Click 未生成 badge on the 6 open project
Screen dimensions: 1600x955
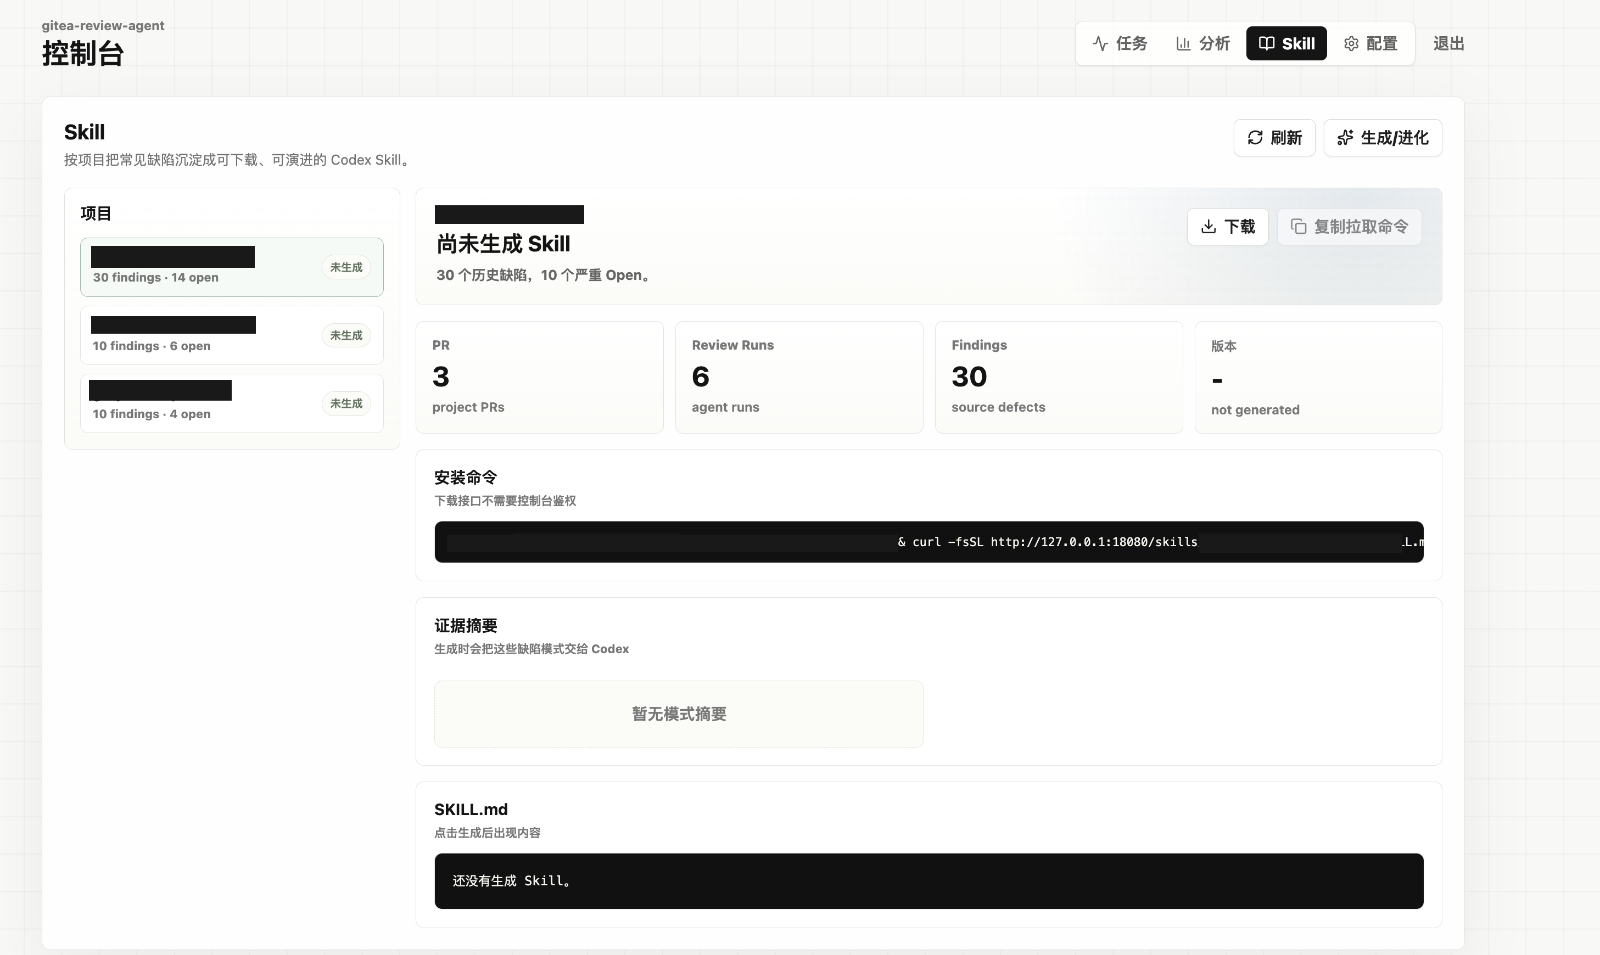[x=345, y=335]
